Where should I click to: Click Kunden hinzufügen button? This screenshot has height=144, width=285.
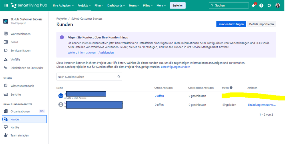(231, 24)
